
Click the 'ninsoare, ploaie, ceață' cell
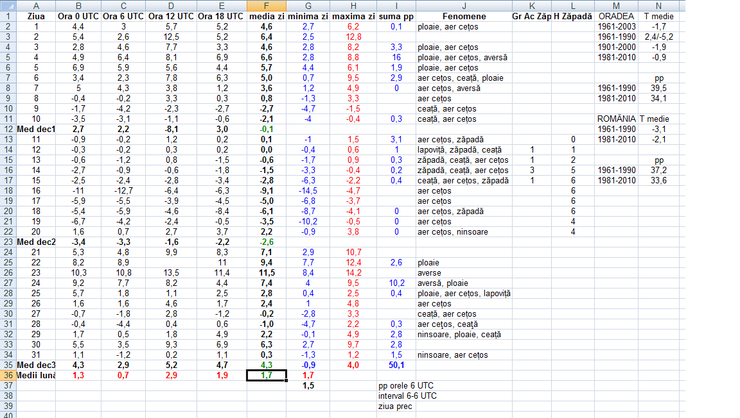[x=464, y=335]
